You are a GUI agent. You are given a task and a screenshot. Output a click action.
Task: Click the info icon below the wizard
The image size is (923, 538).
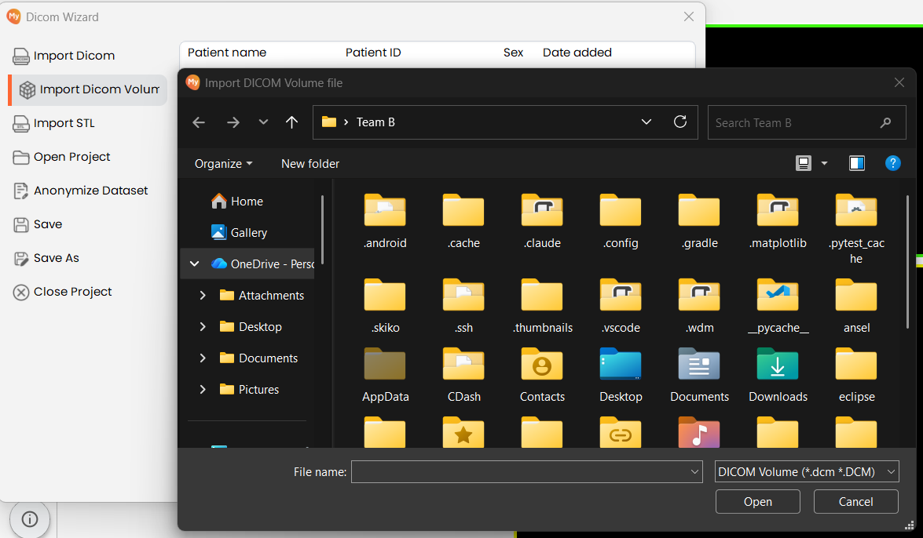pos(29,519)
